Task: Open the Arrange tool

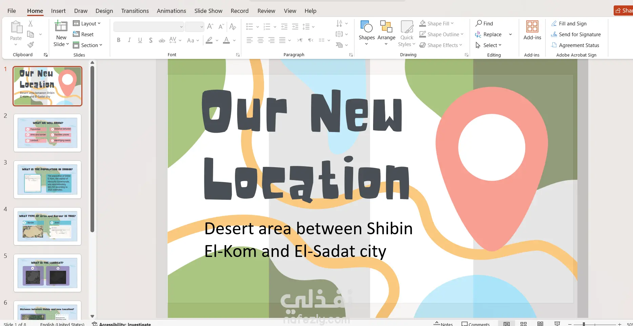Action: click(x=386, y=33)
